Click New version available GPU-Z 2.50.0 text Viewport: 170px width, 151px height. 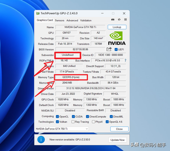70,140
